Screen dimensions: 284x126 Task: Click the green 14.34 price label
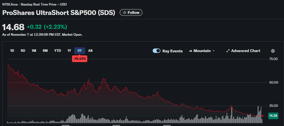coord(273,116)
